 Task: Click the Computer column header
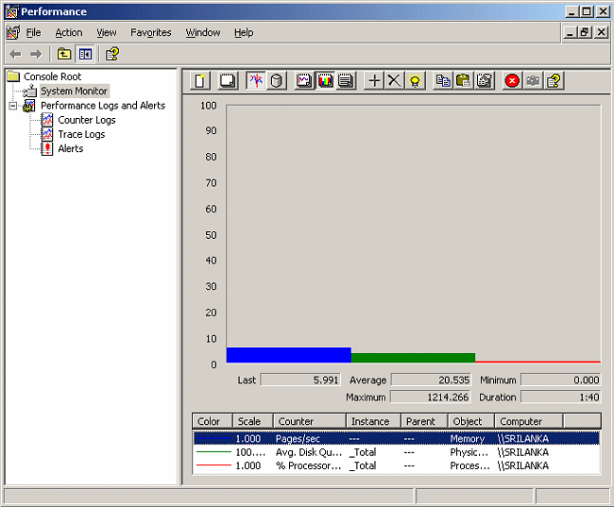coord(529,421)
